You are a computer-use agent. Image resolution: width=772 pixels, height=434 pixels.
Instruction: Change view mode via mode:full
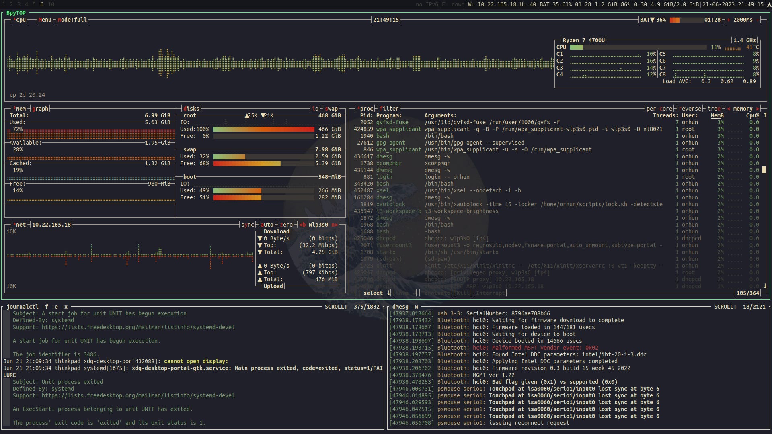(72, 20)
